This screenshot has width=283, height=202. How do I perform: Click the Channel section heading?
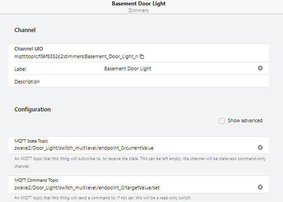(25, 30)
